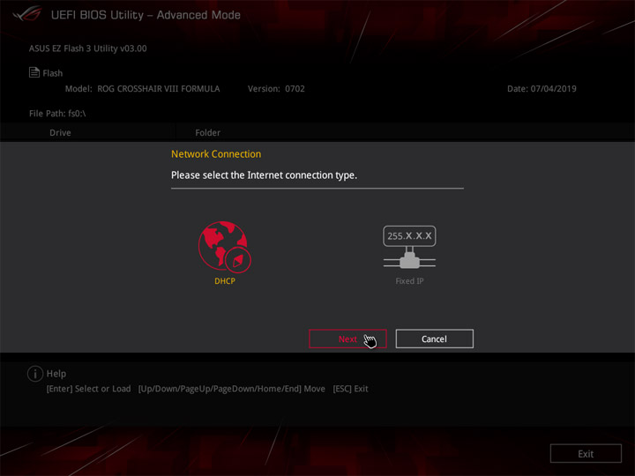Screen dimensions: 635x476
Task: Choose the DHCP label
Action: [225, 281]
